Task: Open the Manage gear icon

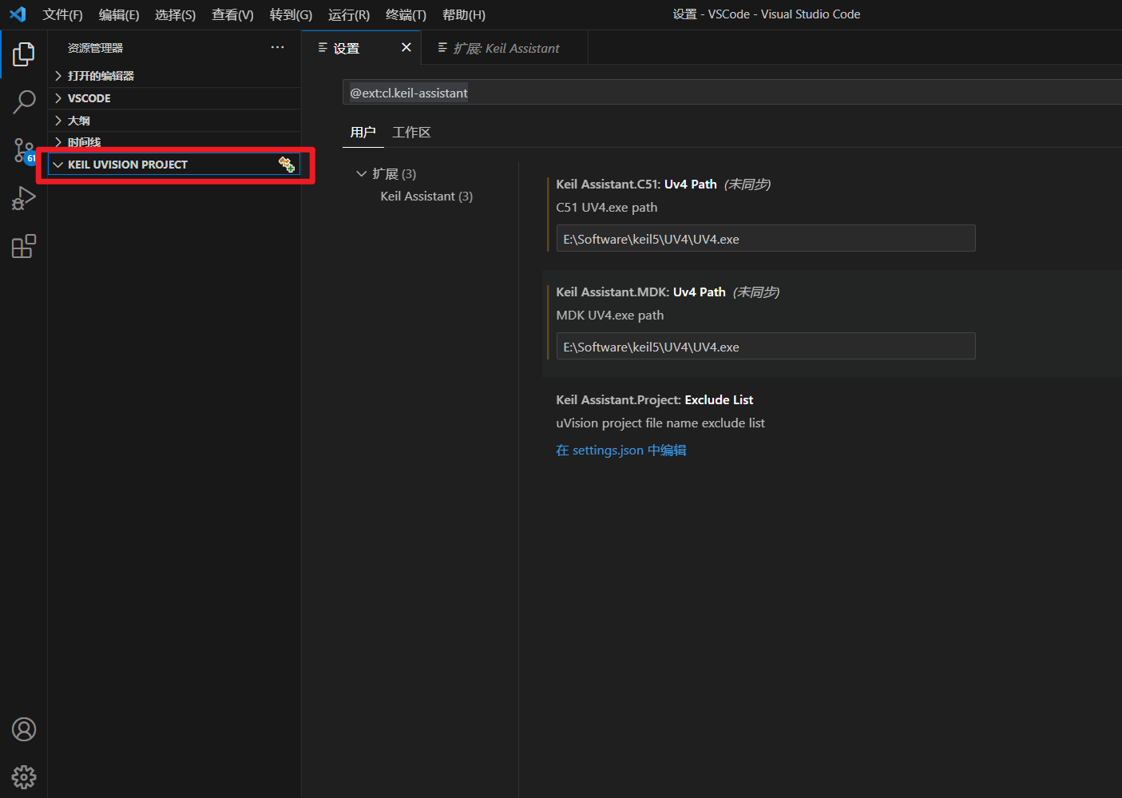Action: click(24, 777)
